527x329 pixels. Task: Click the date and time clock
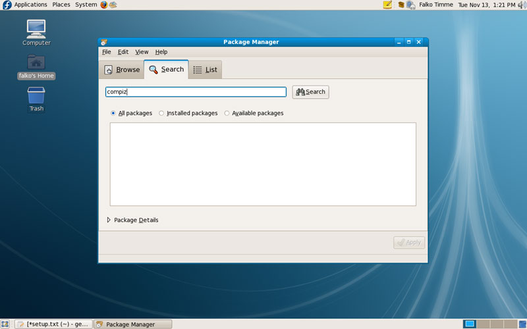[487, 5]
